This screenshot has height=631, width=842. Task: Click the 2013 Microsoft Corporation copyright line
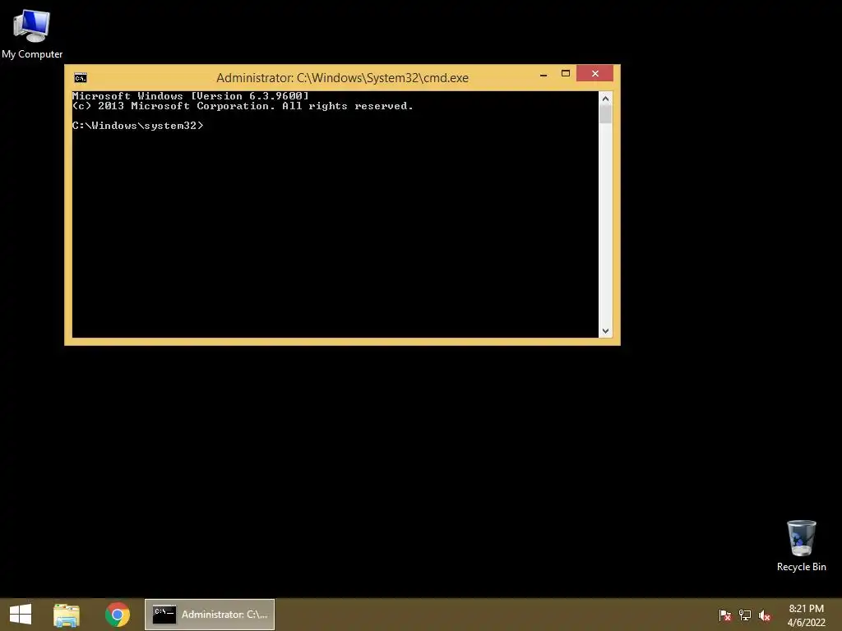(243, 106)
